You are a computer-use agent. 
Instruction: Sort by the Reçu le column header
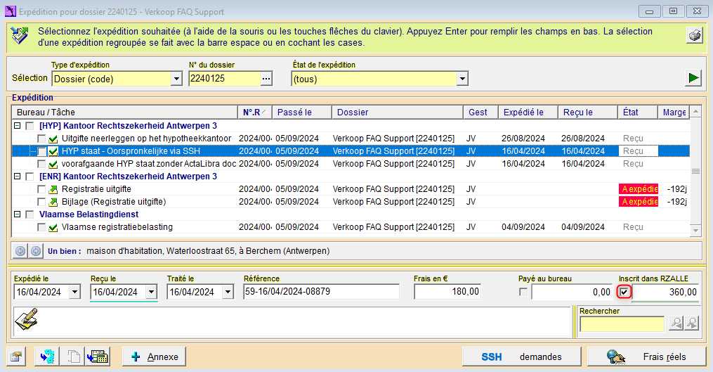pyautogui.click(x=587, y=112)
